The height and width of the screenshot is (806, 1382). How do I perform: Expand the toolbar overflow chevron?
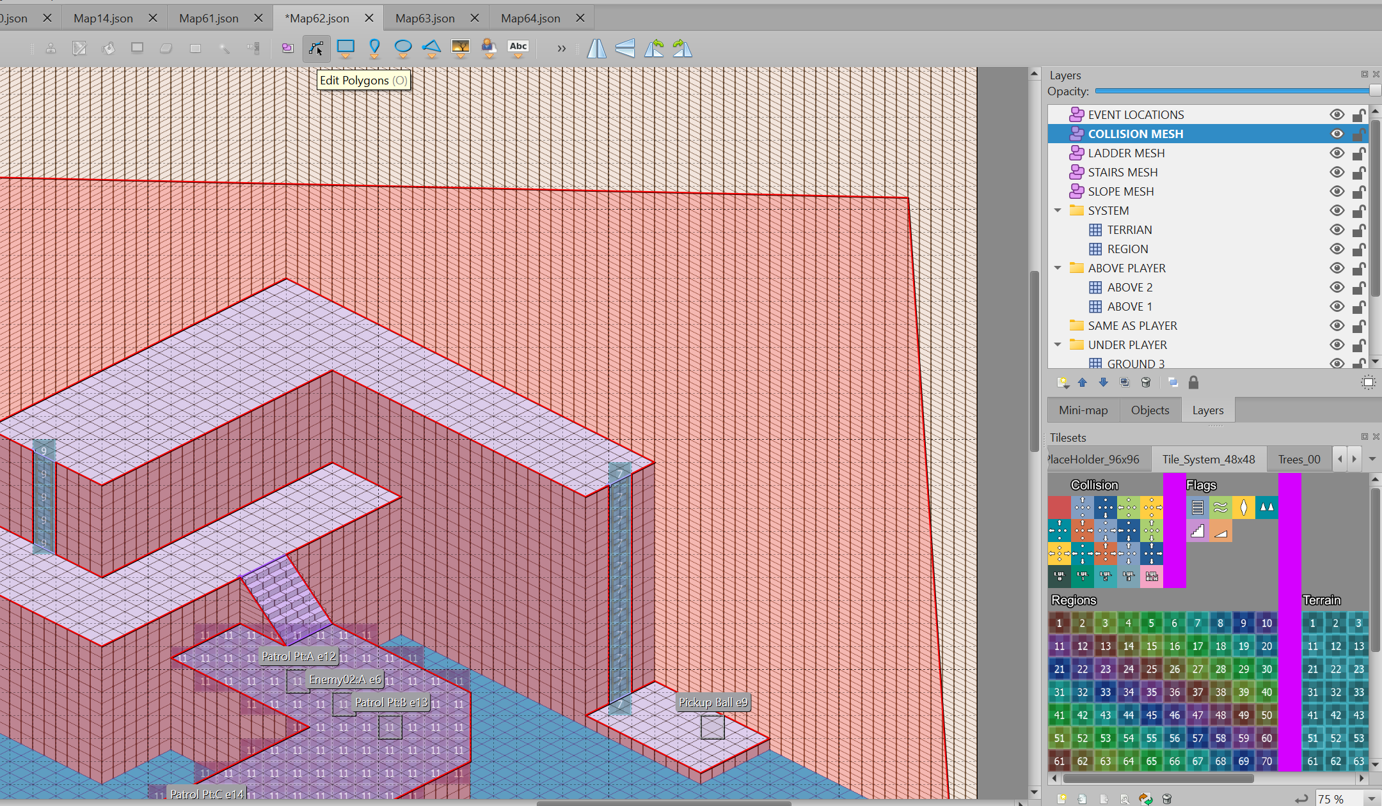pyautogui.click(x=561, y=49)
